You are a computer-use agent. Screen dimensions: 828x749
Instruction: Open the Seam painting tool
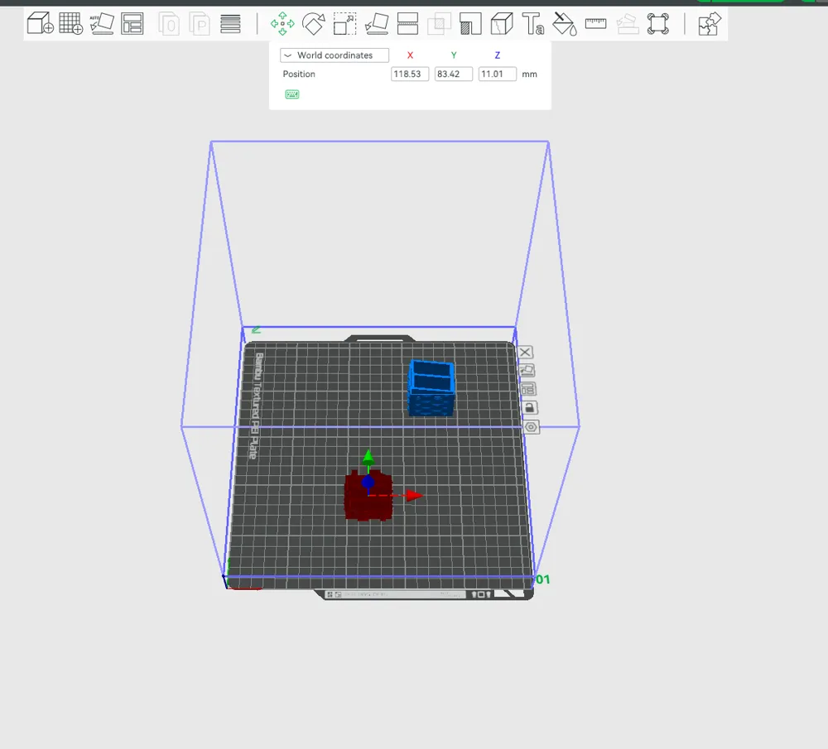click(502, 24)
